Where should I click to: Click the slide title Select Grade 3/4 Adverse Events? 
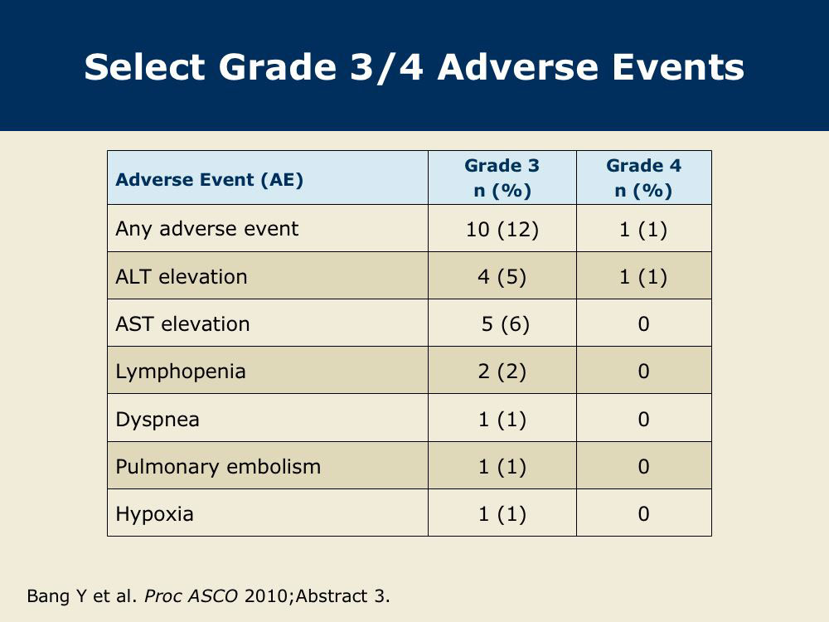(414, 67)
